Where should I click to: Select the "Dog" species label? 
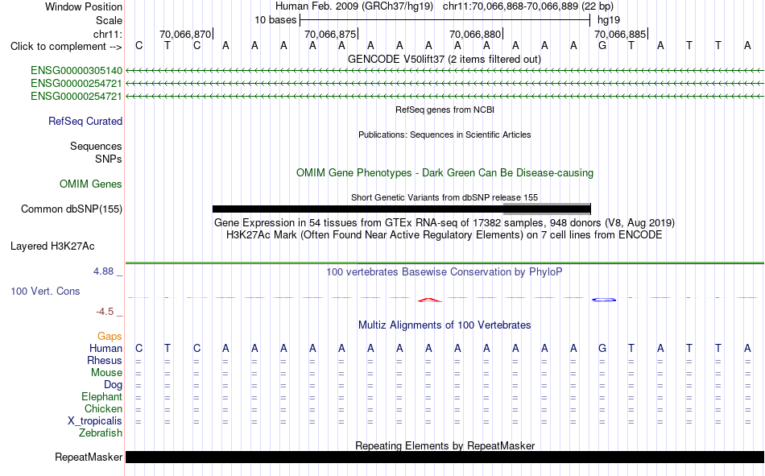point(113,385)
